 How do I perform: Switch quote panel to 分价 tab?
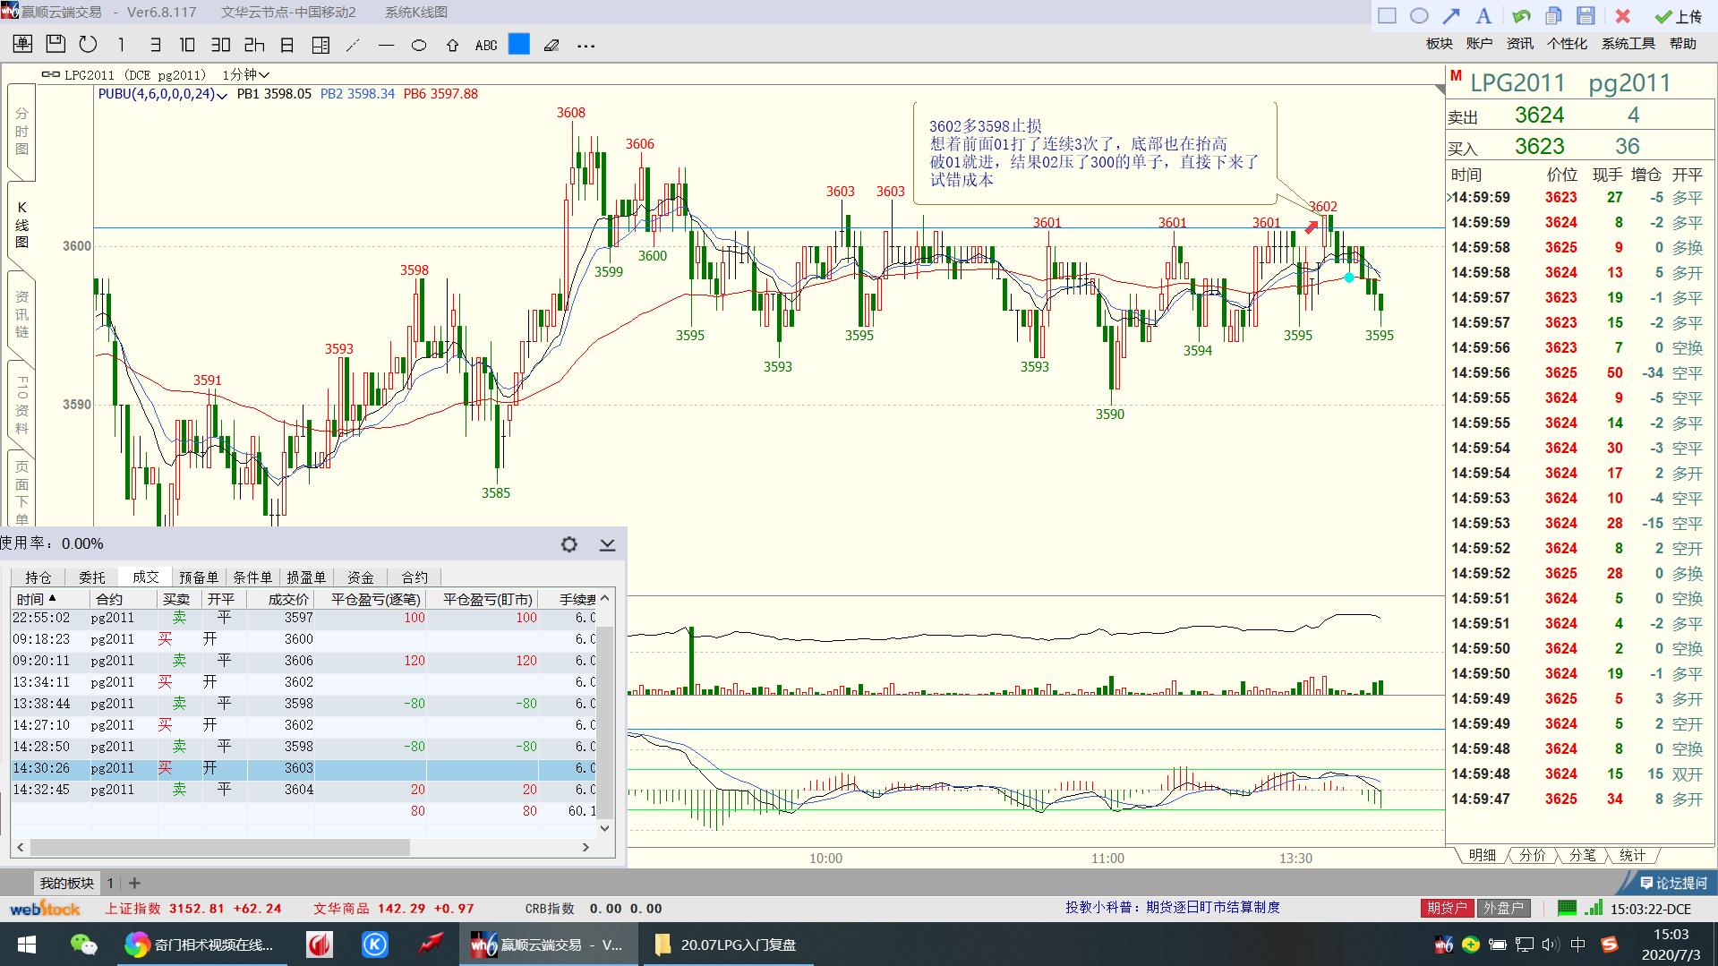click(1532, 855)
